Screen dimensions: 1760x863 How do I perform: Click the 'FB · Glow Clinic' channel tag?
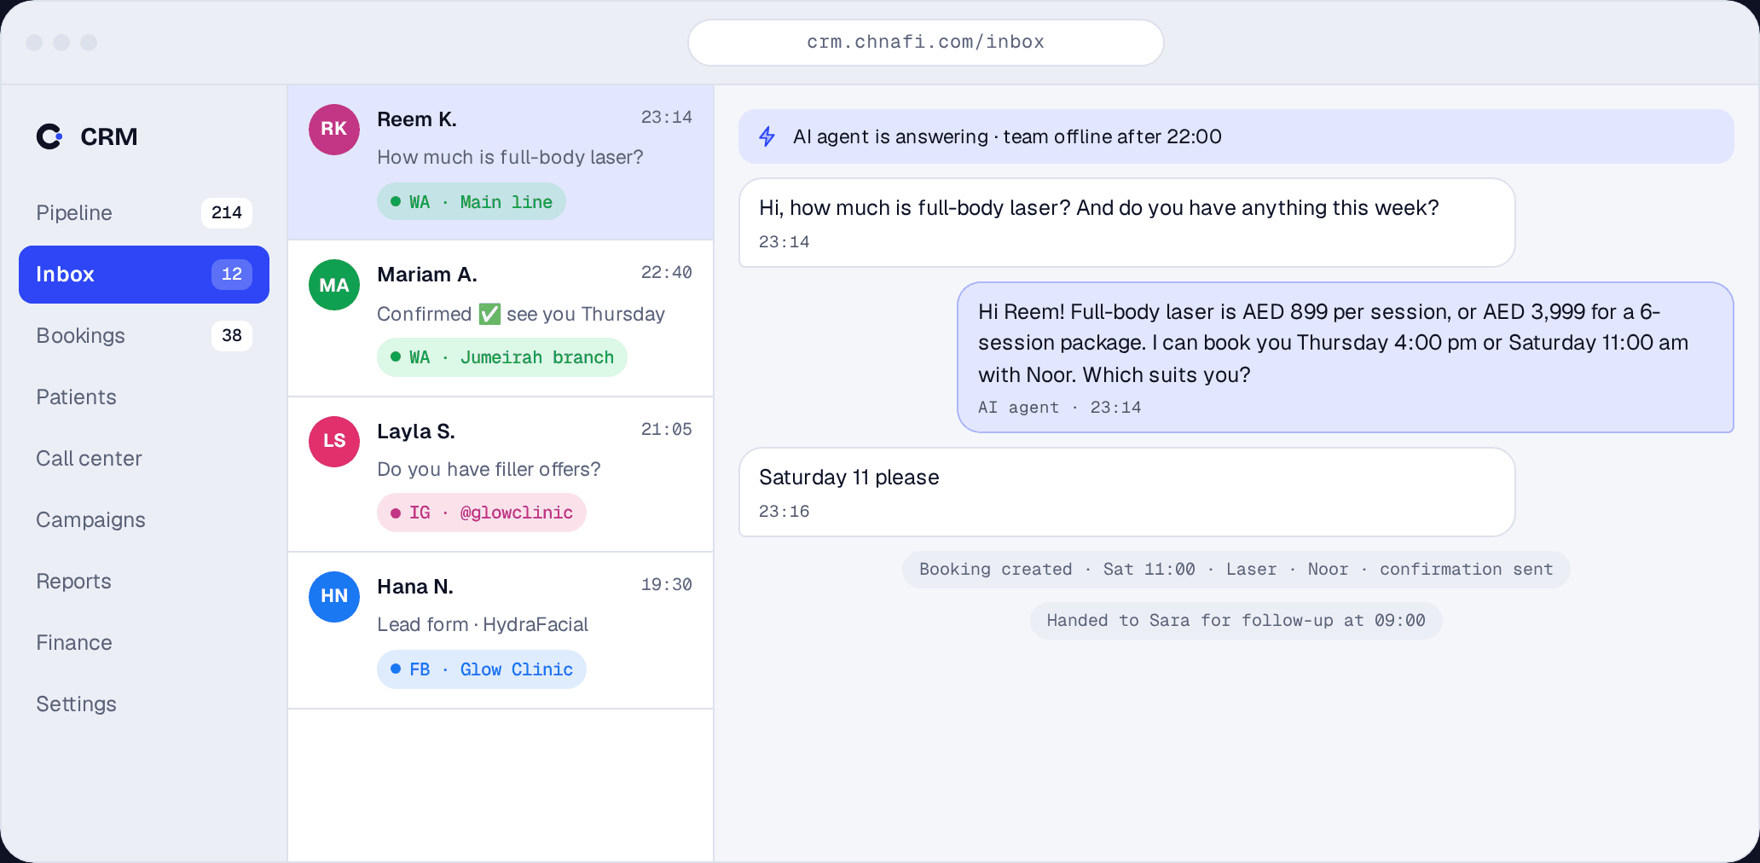(x=482, y=669)
